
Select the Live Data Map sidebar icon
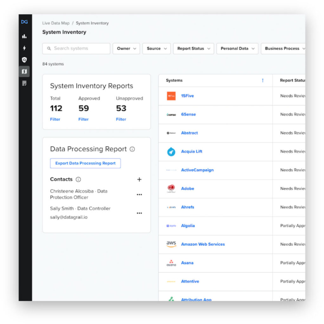pos(24,72)
